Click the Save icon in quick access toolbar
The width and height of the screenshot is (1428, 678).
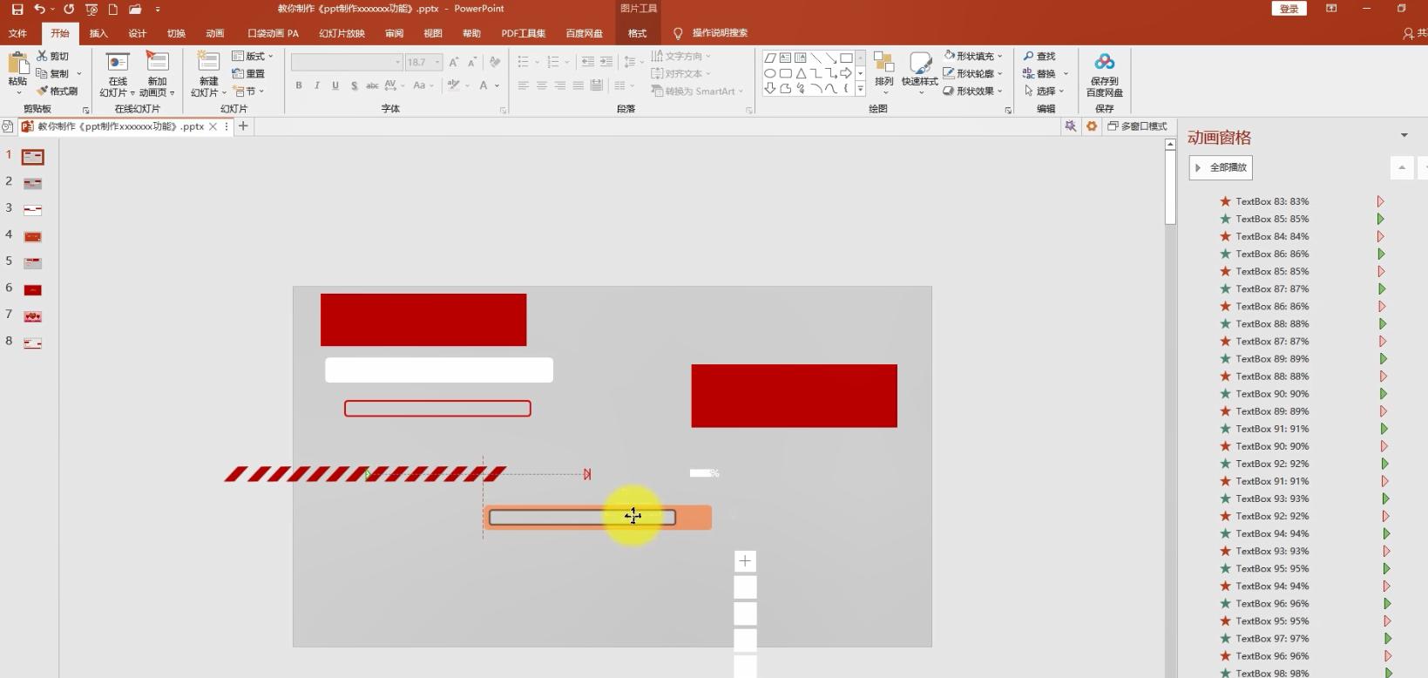(x=17, y=9)
